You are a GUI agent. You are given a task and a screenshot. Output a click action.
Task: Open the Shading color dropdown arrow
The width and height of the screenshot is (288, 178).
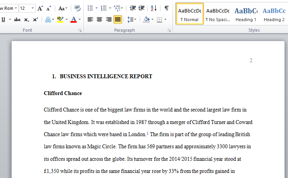coord(152,20)
